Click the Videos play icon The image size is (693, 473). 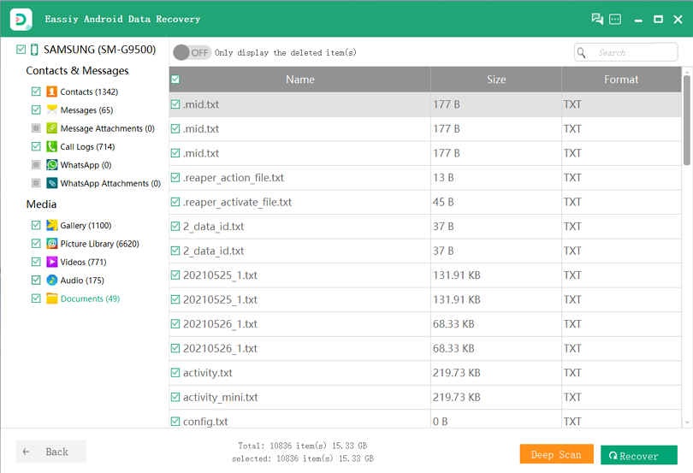pyautogui.click(x=51, y=262)
